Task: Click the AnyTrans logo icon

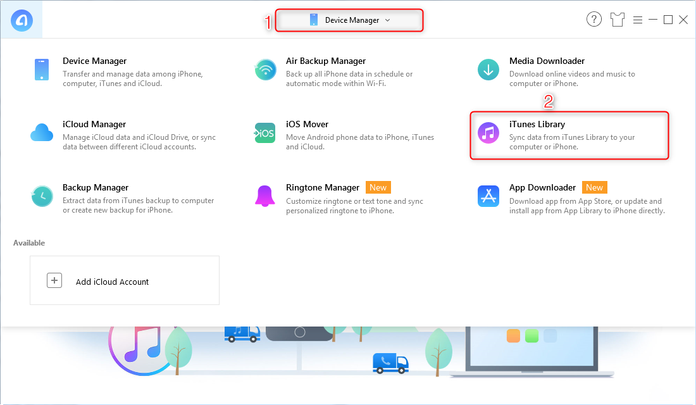Action: [22, 20]
